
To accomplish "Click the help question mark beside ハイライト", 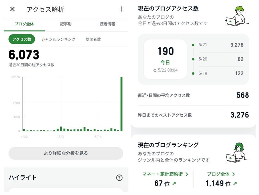I will (x=119, y=177).
